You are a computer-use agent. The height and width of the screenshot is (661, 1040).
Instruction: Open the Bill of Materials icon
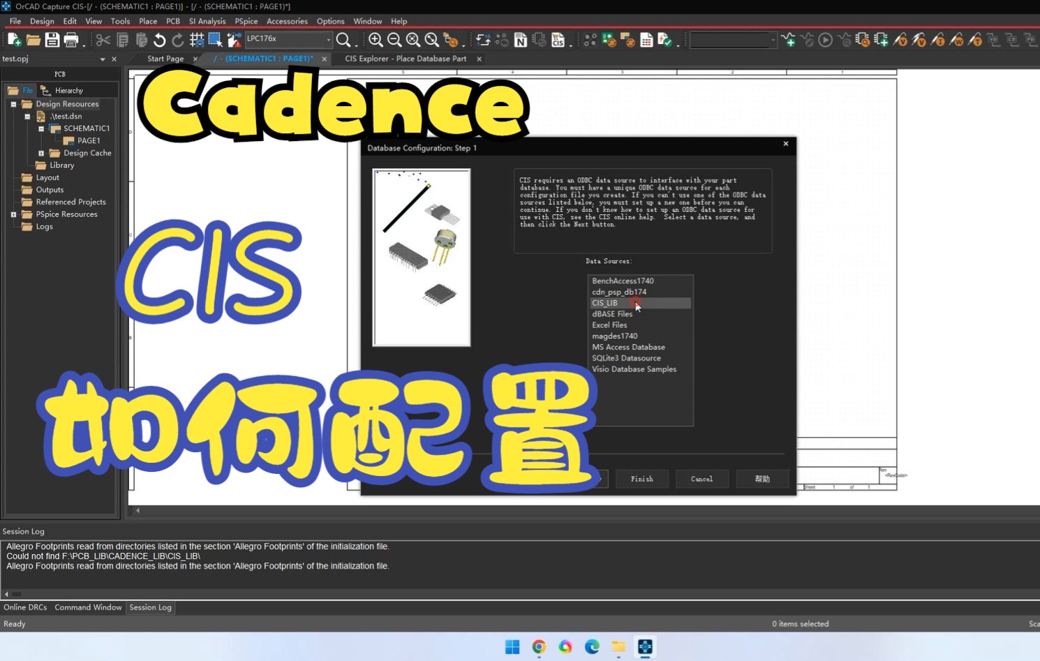(x=646, y=40)
